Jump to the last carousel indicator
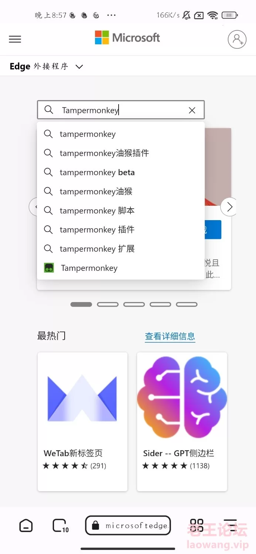 [x=187, y=305]
